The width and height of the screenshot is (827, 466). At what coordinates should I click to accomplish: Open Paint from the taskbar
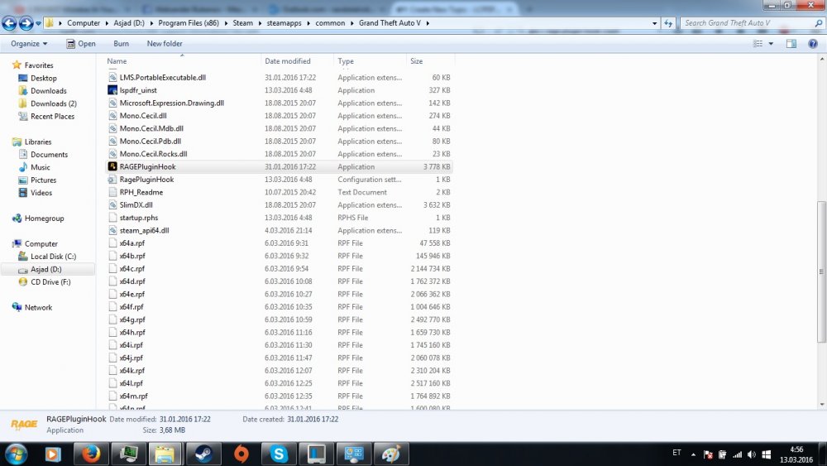pyautogui.click(x=391, y=454)
